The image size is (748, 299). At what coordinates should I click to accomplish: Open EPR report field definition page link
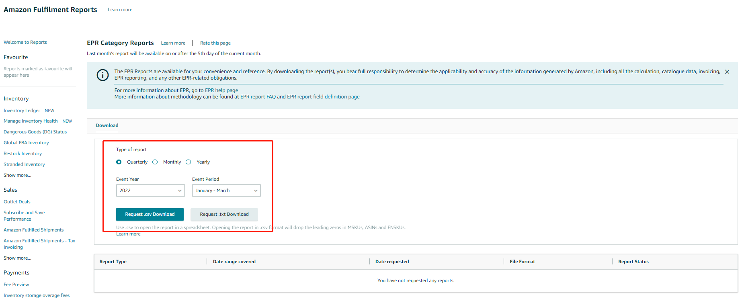(323, 97)
